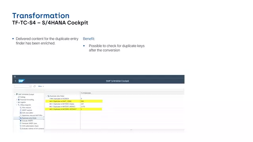The height and width of the screenshot is (142, 253).
Task: Click the CDS view editor icon
Action: [21, 113]
